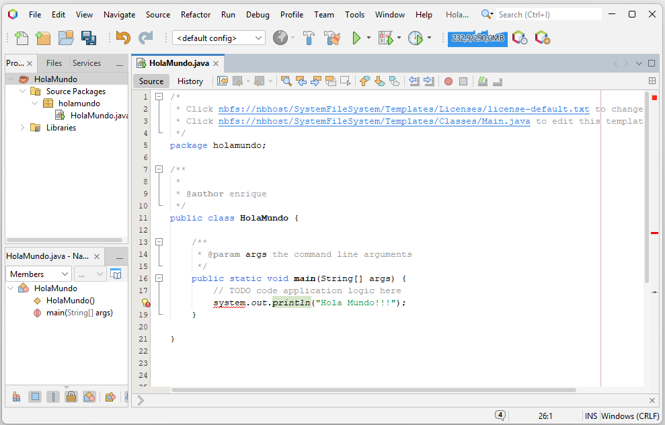The height and width of the screenshot is (425, 665).
Task: Select the HolaMundo.java editor tab
Action: (179, 63)
